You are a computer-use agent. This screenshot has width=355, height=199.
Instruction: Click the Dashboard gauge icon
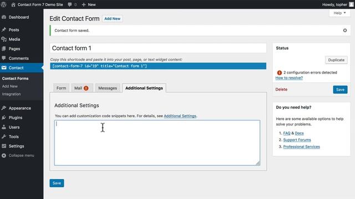click(x=4, y=17)
